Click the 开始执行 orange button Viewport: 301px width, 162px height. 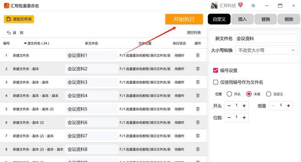tap(184, 19)
